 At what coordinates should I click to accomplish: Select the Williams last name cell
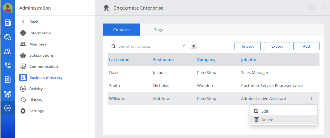click(x=117, y=98)
